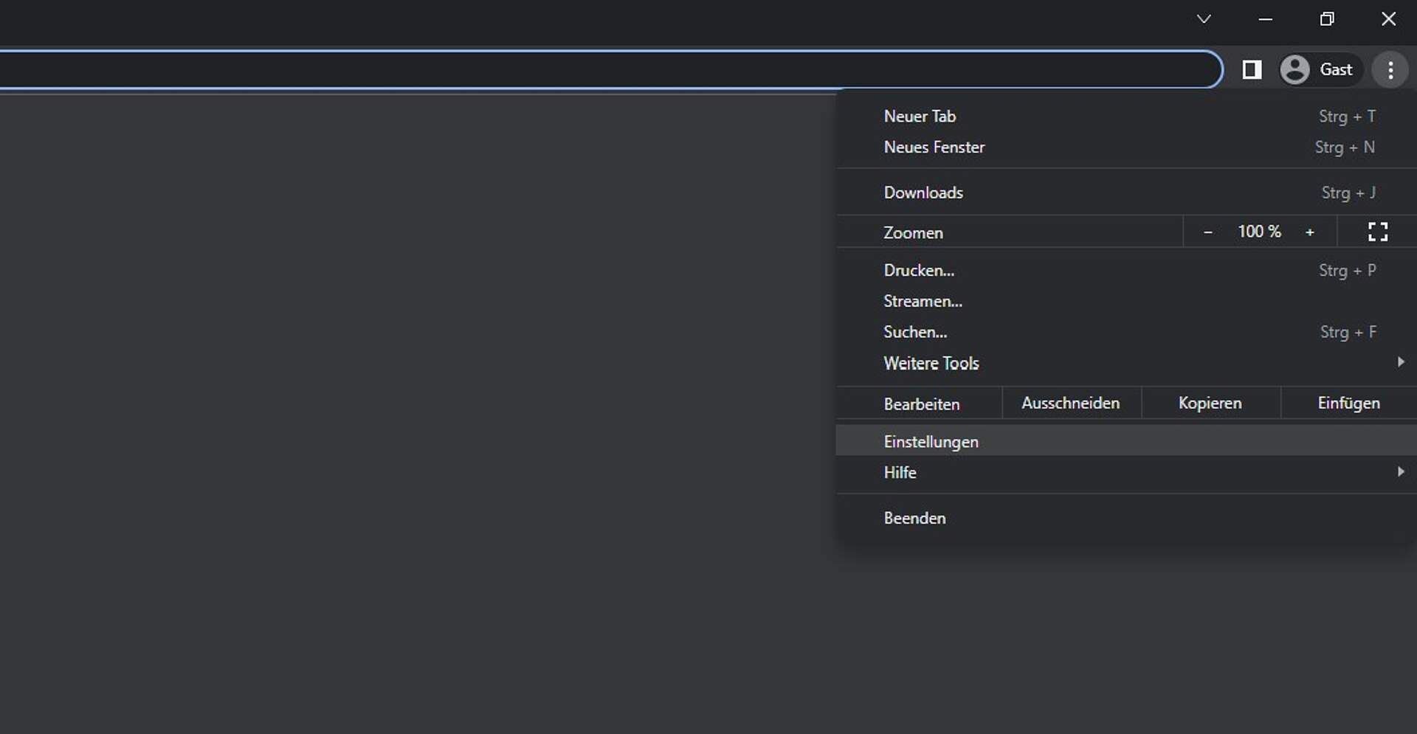This screenshot has width=1417, height=734.
Task: Select Streamen... menu item
Action: point(923,302)
